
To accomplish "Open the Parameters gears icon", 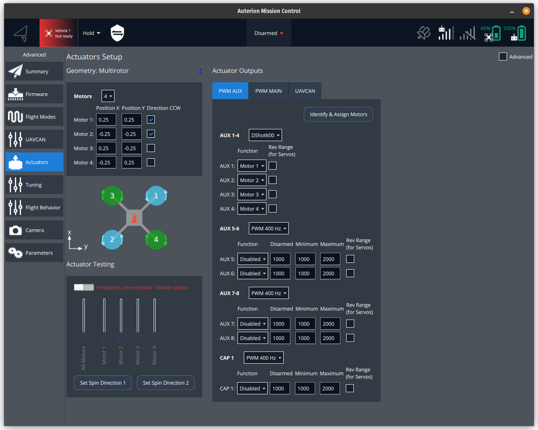I will click(x=16, y=253).
